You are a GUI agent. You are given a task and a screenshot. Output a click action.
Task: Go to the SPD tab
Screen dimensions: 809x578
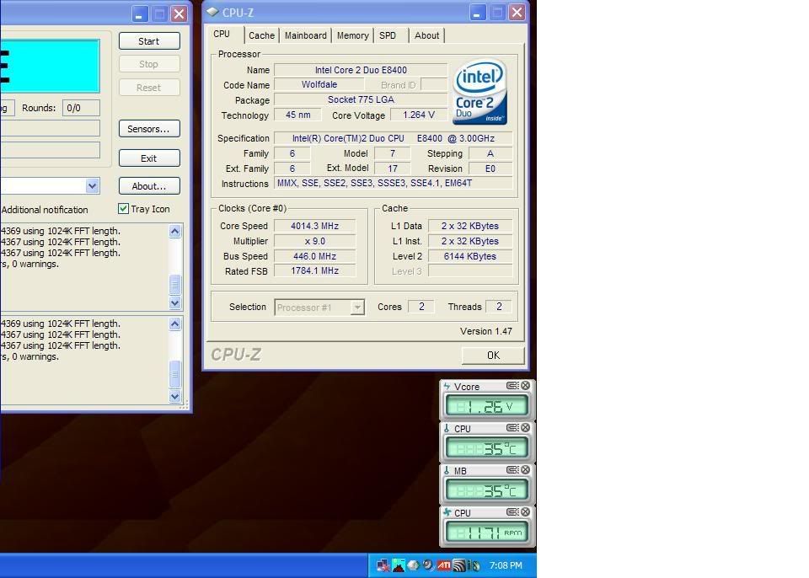click(388, 35)
